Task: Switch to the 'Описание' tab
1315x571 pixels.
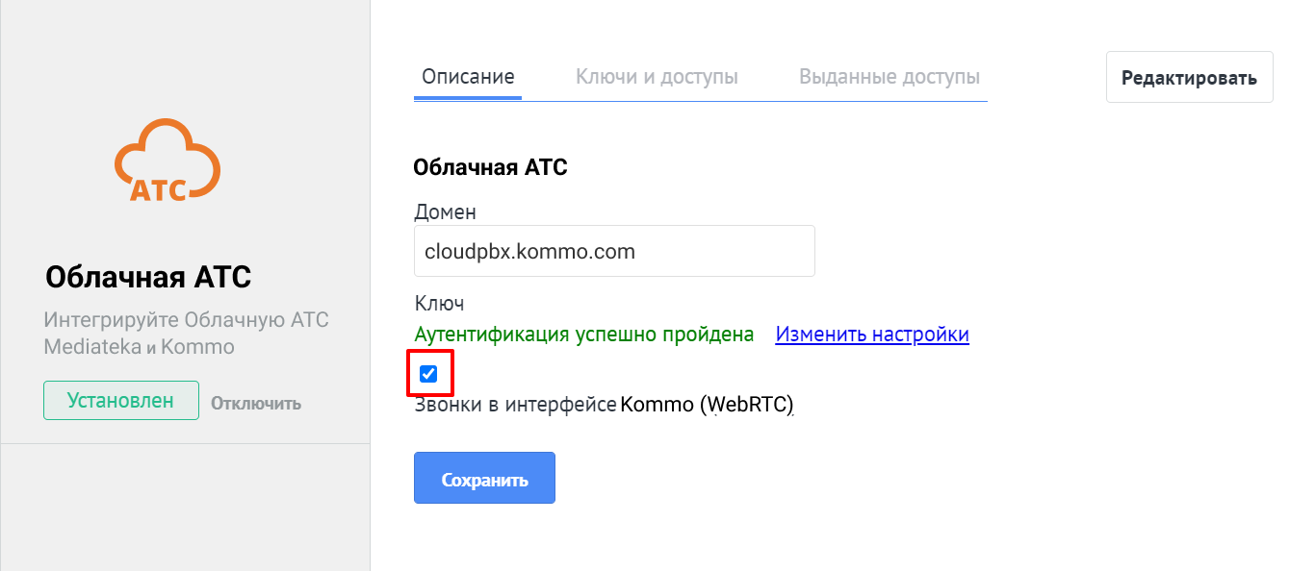Action: [x=468, y=77]
